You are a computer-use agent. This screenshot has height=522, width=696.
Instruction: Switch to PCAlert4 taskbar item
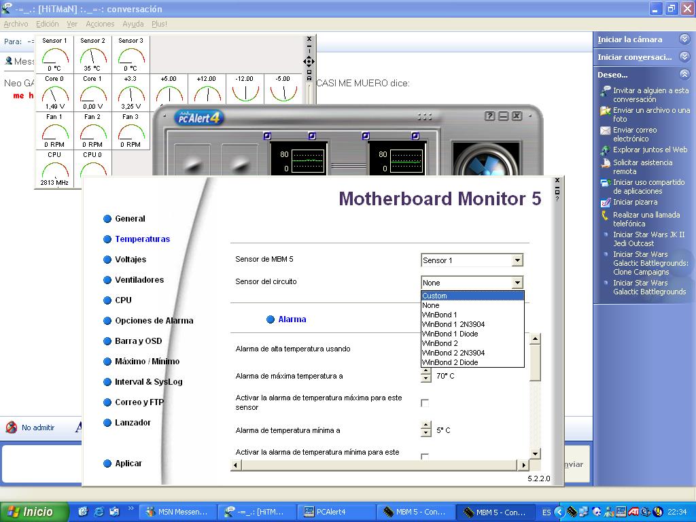pyautogui.click(x=336, y=512)
